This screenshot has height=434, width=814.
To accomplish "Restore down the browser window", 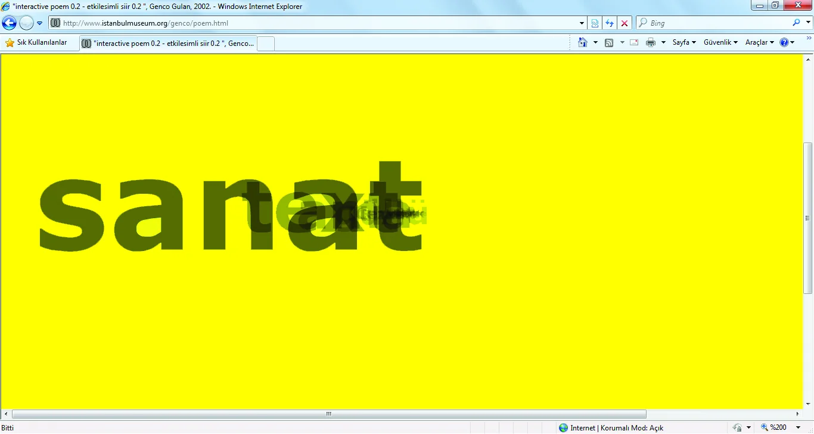I will pyautogui.click(x=775, y=5).
